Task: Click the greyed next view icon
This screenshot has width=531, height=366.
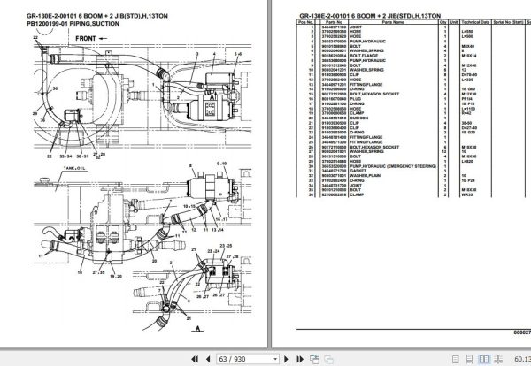Action: 328,359
